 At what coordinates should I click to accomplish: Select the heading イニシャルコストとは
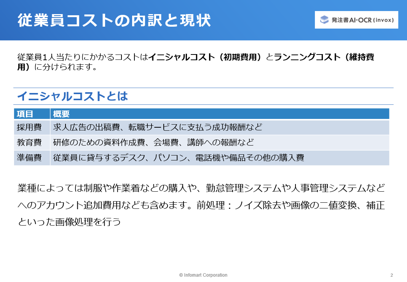(x=72, y=96)
